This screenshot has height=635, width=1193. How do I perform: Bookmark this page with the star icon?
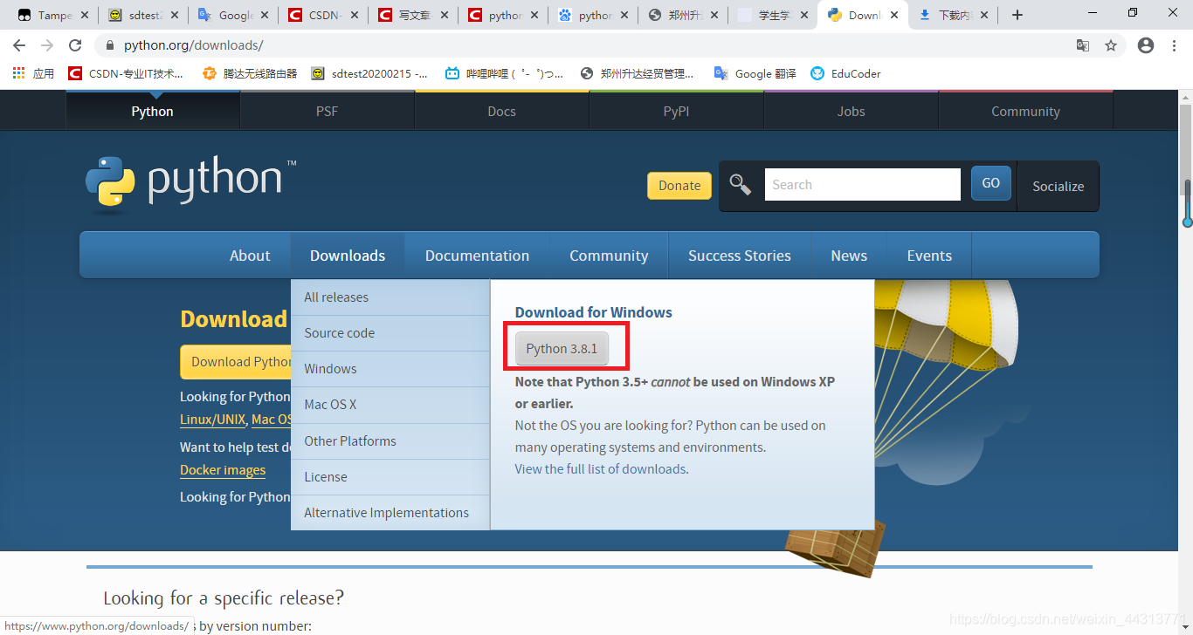point(1111,45)
